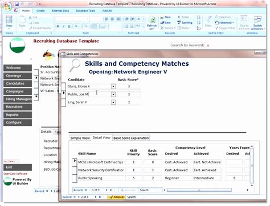
Task: Open the font name combo box
Action: (72, 19)
